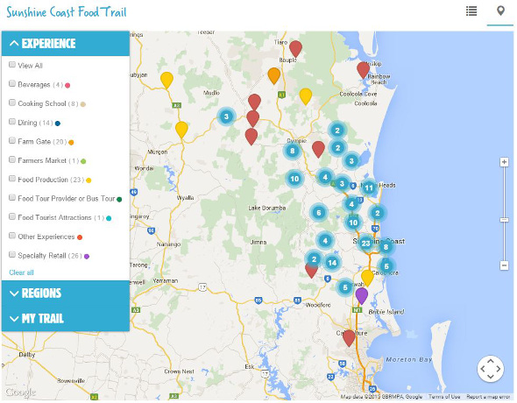Enable the Farmers Market checkbox
The height and width of the screenshot is (403, 517).
pos(12,159)
